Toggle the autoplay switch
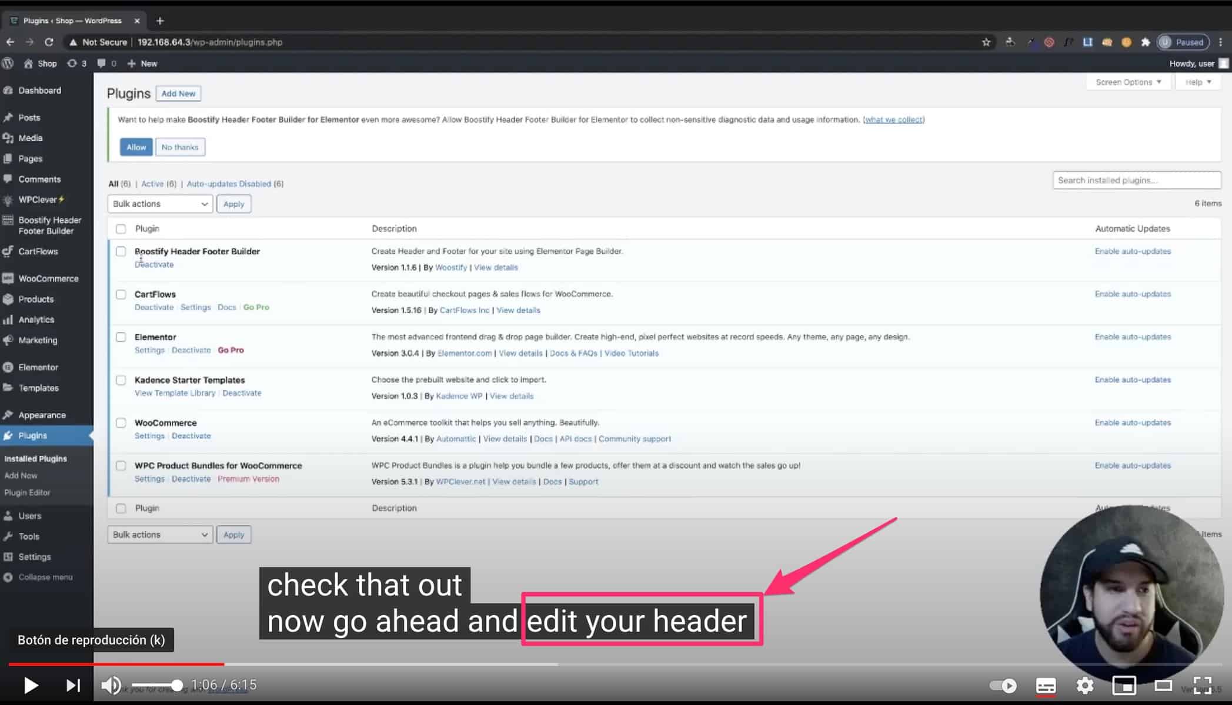The image size is (1232, 705). [1003, 686]
